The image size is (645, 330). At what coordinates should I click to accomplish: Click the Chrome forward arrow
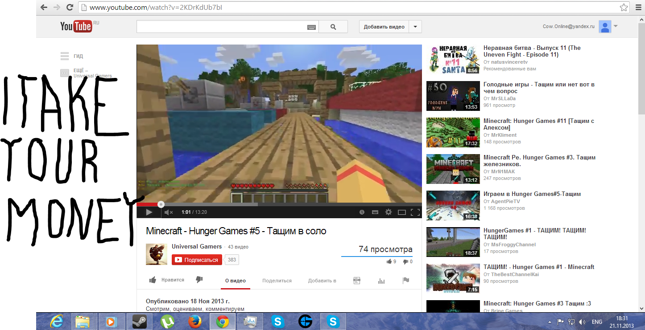(57, 7)
